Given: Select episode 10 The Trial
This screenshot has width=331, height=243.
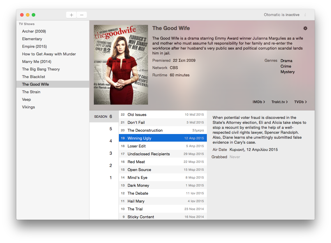Looking at the screenshot, I should pos(163,209).
